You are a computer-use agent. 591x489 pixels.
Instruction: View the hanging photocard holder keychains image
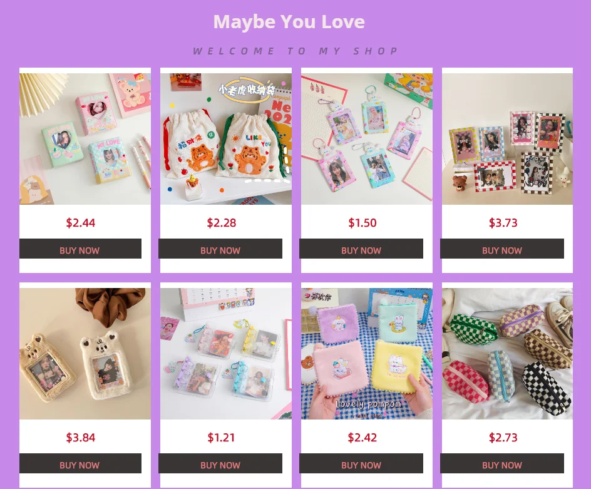[x=367, y=139]
